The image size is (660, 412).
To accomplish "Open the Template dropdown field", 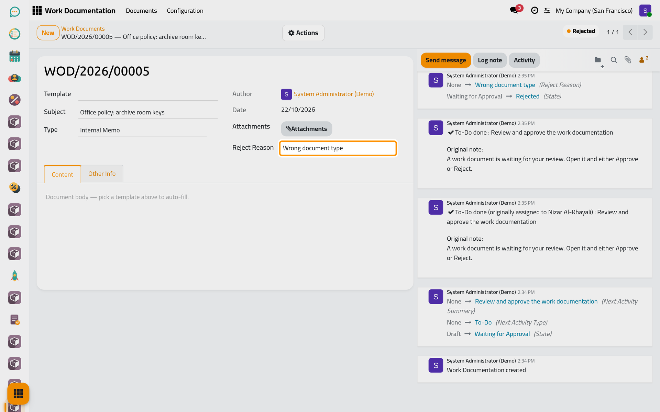I will coord(148,94).
